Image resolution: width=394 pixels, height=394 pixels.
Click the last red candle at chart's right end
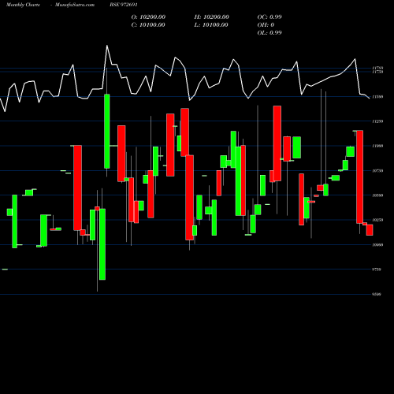pos(370,230)
